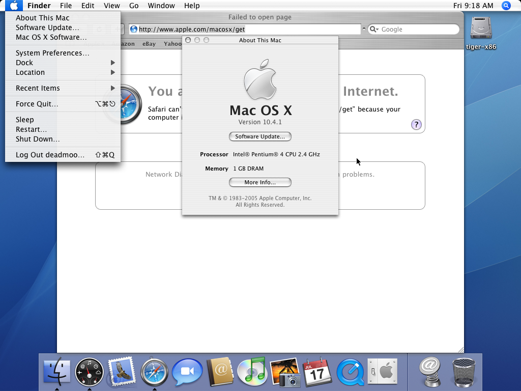521x391 pixels.
Task: Expand the Dock submenu
Action: pos(63,63)
